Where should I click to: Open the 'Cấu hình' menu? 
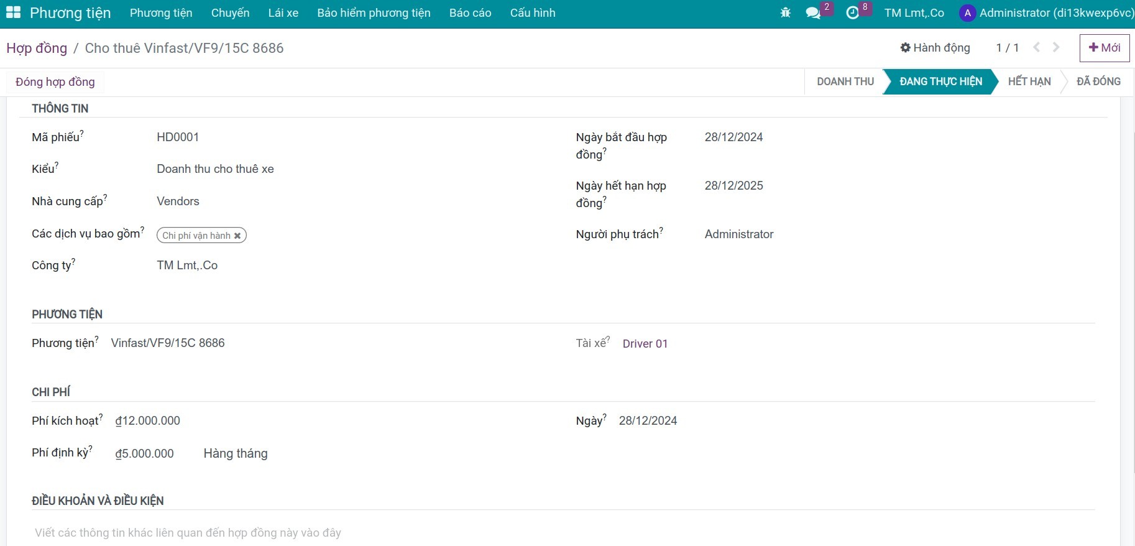pyautogui.click(x=533, y=13)
